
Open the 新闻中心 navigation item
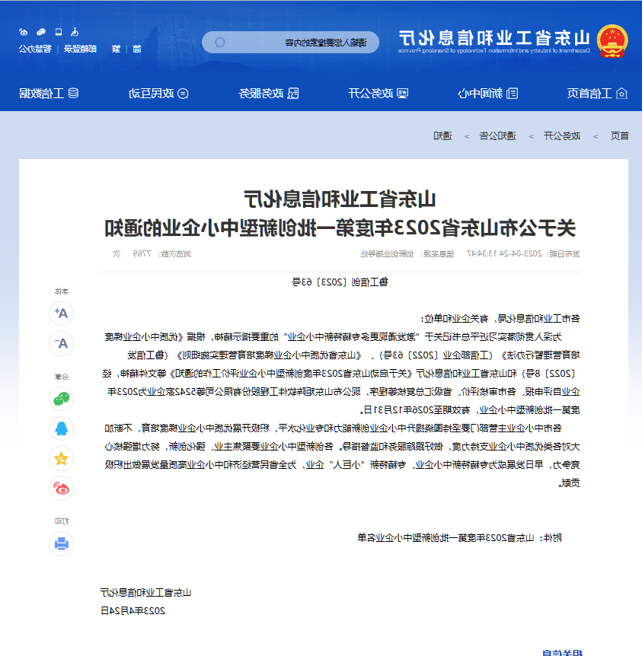[x=488, y=94]
